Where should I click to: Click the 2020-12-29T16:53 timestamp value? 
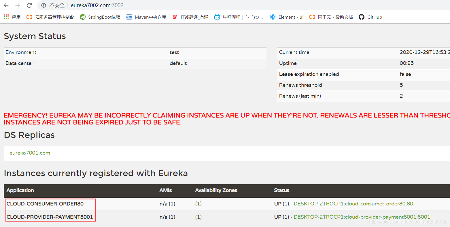coord(425,52)
